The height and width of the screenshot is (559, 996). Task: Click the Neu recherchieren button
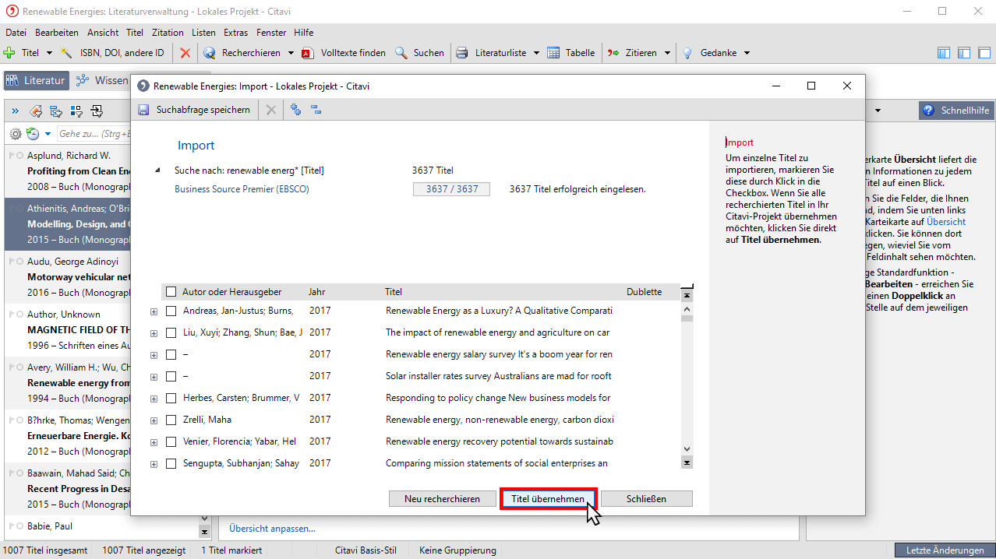[x=442, y=498]
